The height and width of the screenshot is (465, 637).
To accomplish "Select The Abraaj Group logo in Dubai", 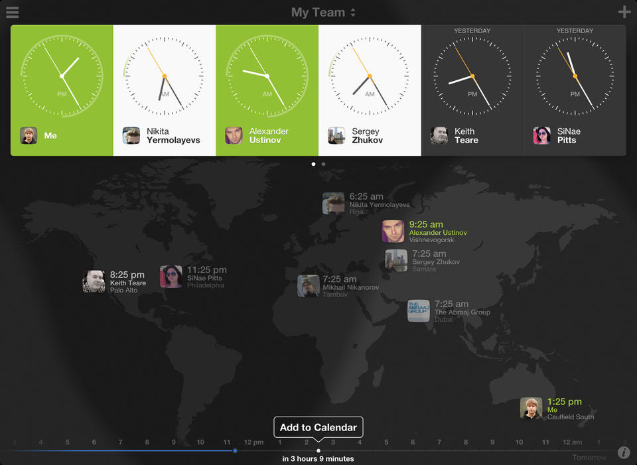I will [419, 310].
